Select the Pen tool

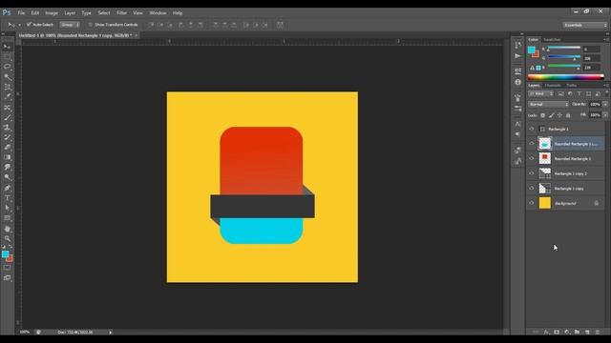[7, 188]
